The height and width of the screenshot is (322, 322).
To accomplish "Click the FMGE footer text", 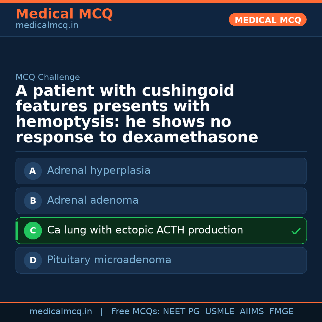I will [281, 312].
